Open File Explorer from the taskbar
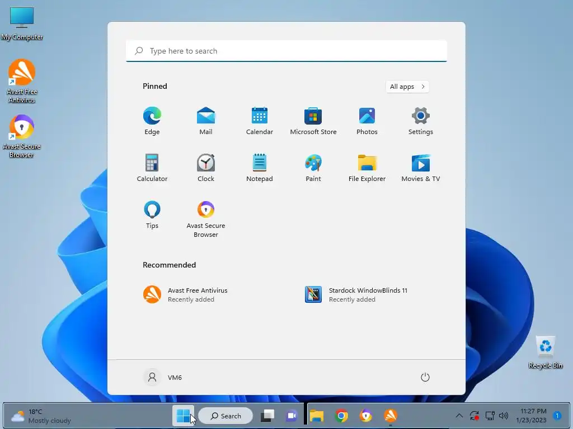The image size is (573, 429). (317, 416)
